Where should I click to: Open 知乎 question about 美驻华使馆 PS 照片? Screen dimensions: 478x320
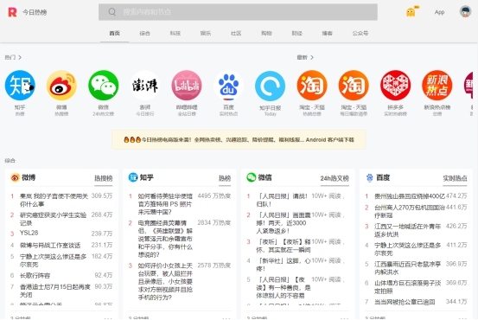pos(165,204)
